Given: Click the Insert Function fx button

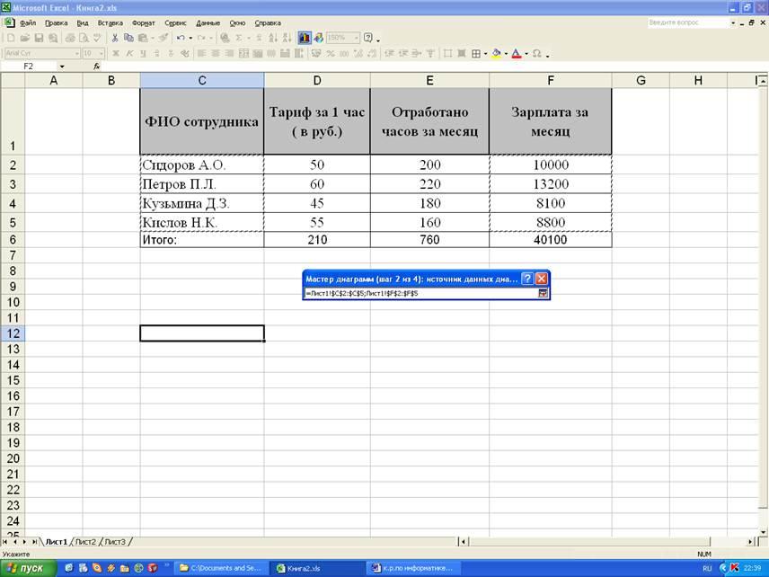Looking at the screenshot, I should pos(96,67).
